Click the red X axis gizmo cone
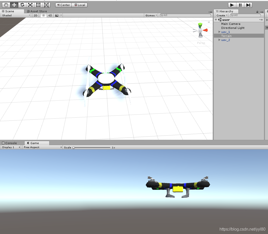268x234 pixels. [205, 30]
